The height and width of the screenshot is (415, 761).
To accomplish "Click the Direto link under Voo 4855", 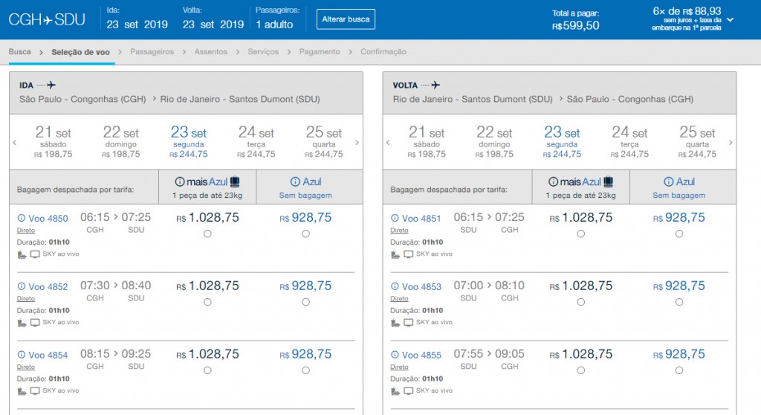I will pyautogui.click(x=399, y=367).
